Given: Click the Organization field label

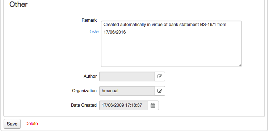Looking at the screenshot, I should coord(84,91).
